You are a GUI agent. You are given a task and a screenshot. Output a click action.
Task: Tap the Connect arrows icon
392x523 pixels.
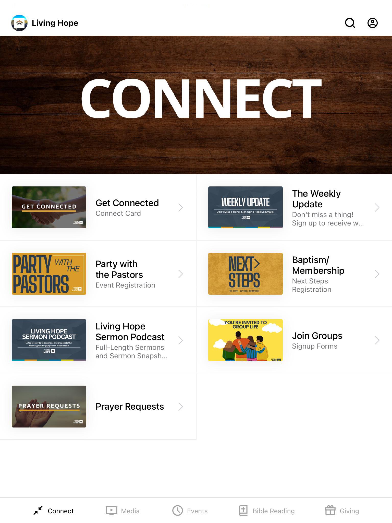tap(38, 510)
